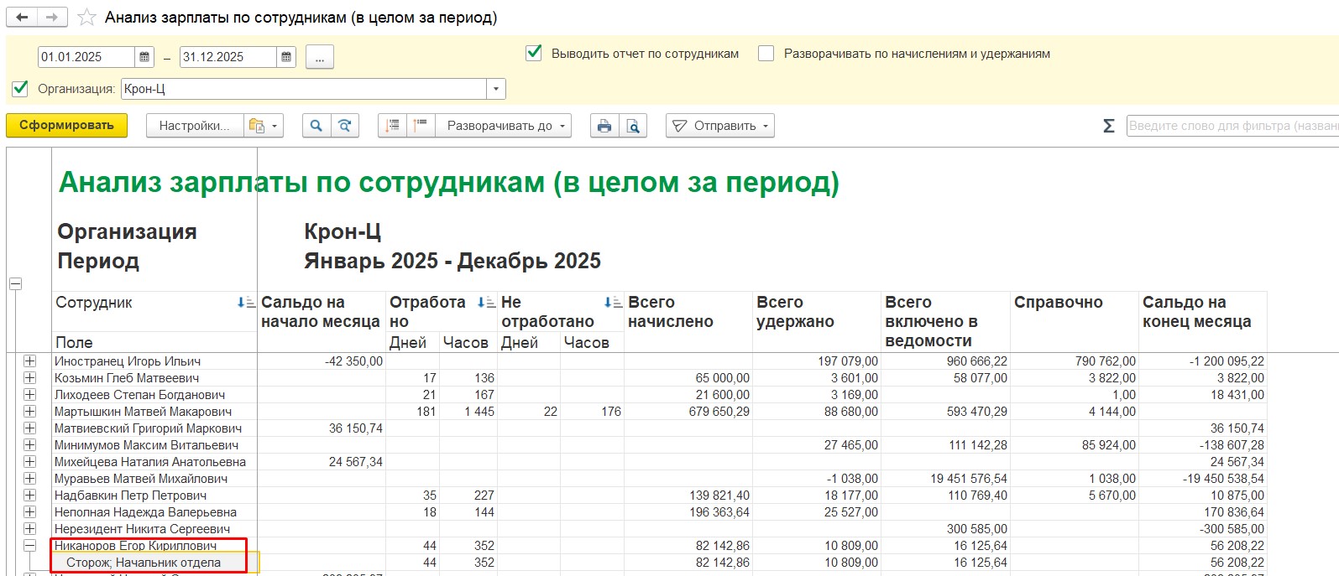1339x576 pixels.
Task: Expand row Козьмин Глеб Матвеевич
Action: tap(30, 378)
